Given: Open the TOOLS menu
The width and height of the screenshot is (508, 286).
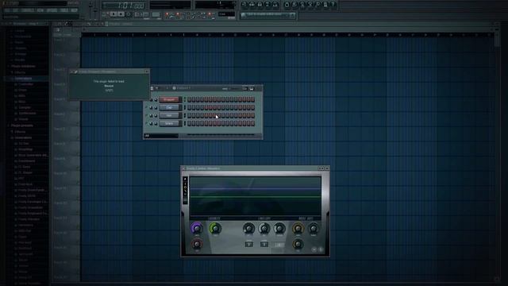Looking at the screenshot, I should pyautogui.click(x=64, y=10).
